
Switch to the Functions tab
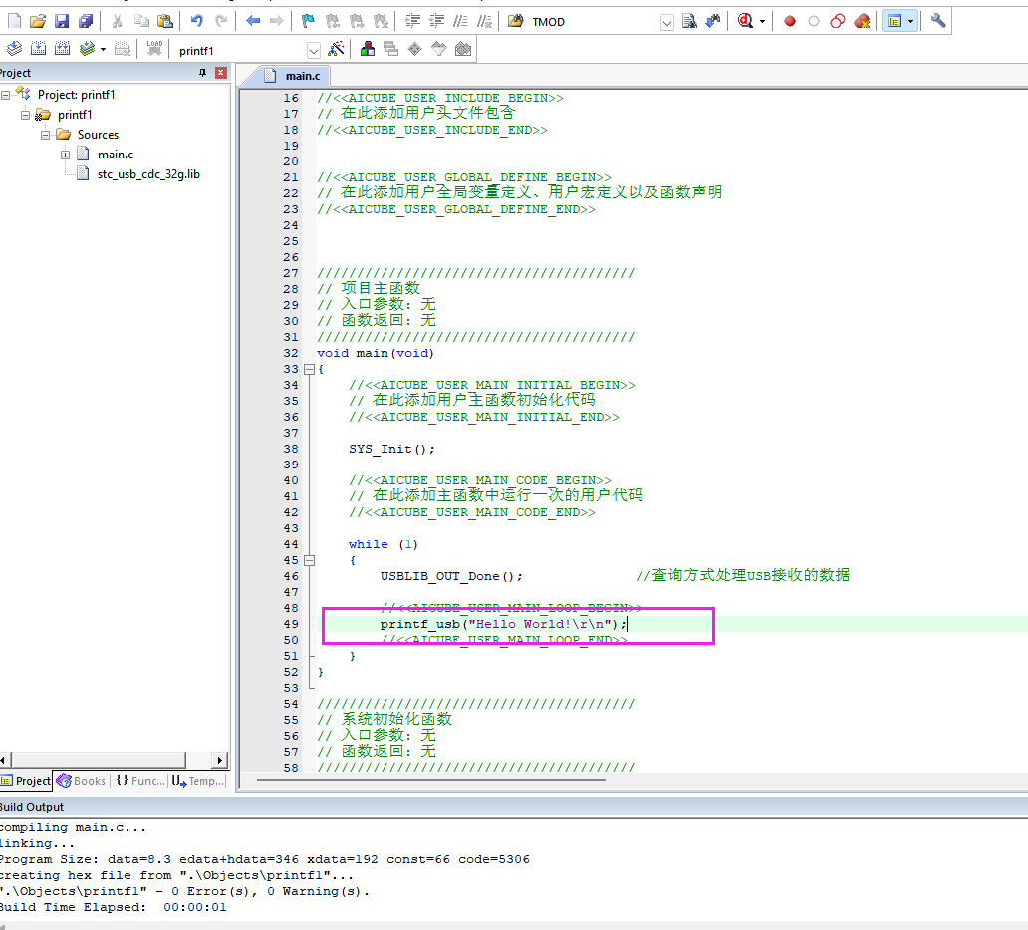pyautogui.click(x=140, y=781)
